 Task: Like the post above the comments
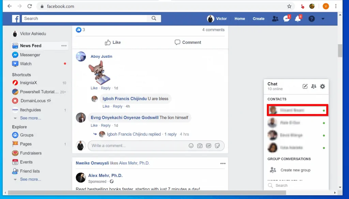tap(113, 42)
